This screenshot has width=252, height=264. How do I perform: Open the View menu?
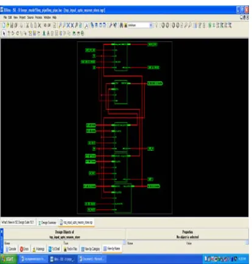pos(15,18)
